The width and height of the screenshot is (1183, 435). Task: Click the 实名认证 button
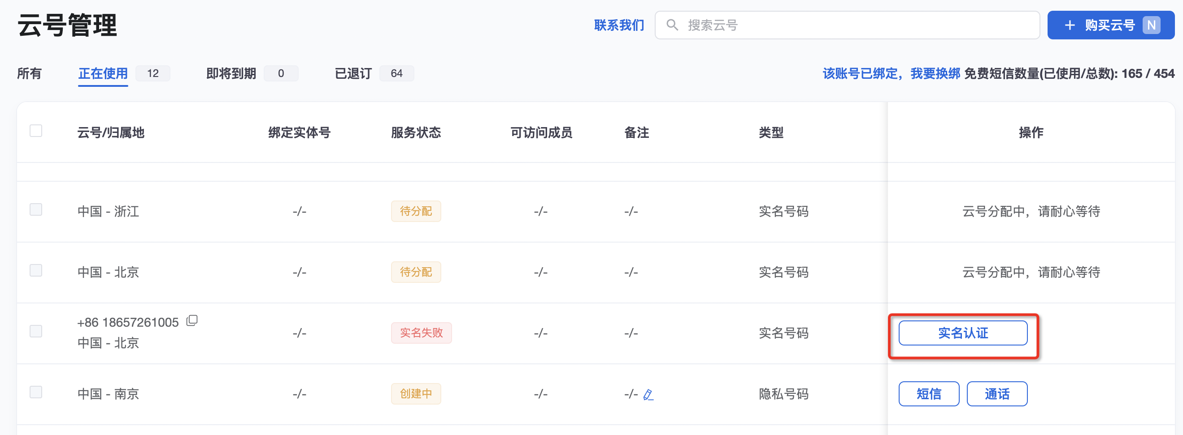pos(962,333)
